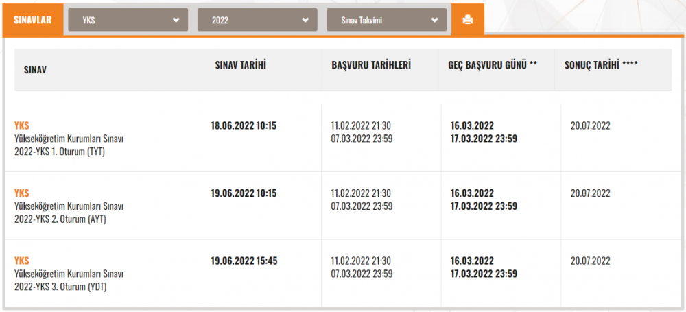
Task: Click exam date 19.06.2022 10:15
Action: click(x=244, y=193)
